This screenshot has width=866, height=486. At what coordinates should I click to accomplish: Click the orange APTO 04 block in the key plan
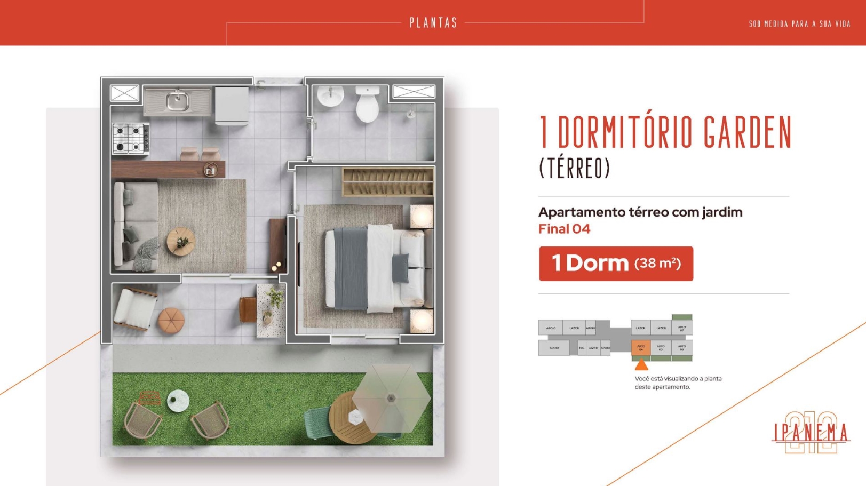(641, 348)
